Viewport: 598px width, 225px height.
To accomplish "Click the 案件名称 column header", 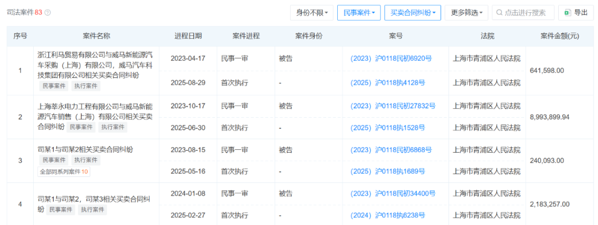I will point(96,36).
